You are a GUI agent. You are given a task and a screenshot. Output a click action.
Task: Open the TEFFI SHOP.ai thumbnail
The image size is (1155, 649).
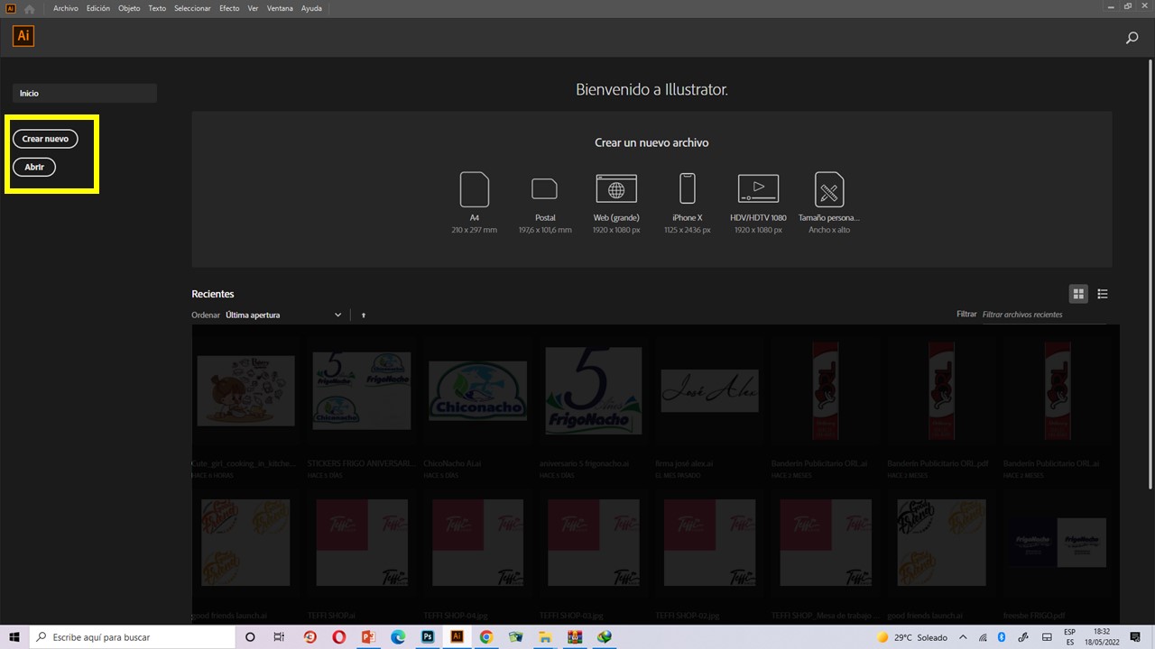coord(362,543)
